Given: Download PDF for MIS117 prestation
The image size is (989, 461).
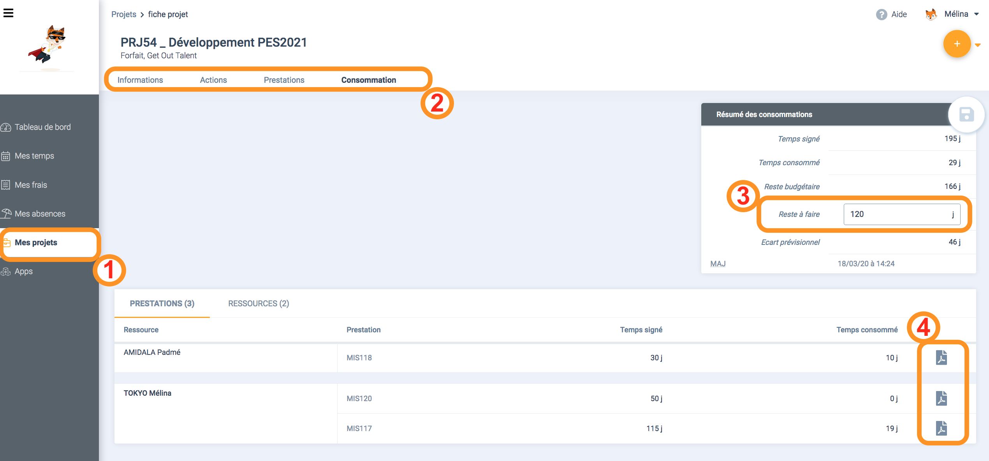Looking at the screenshot, I should (x=941, y=428).
